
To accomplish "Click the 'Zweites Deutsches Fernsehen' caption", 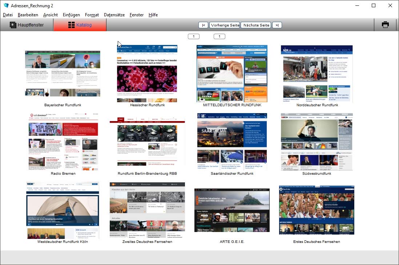I will coord(147,242).
